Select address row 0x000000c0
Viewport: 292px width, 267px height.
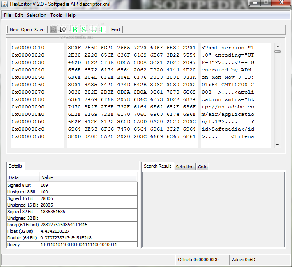pyautogui.click(x=28, y=129)
